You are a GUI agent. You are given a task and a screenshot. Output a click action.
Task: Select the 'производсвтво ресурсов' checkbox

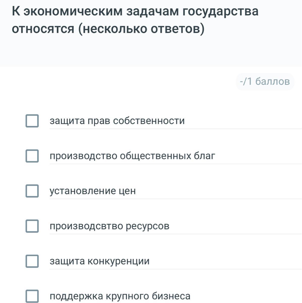[32, 226]
